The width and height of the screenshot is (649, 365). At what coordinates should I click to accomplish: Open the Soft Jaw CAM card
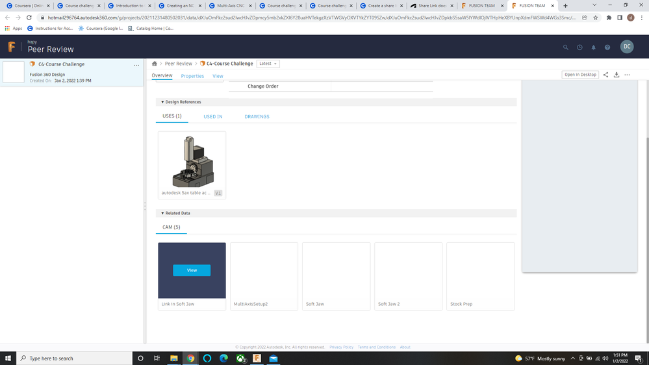click(x=336, y=276)
